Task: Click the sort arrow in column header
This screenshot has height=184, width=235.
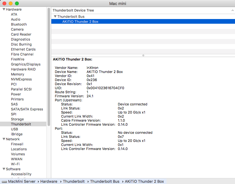Action: point(232,10)
